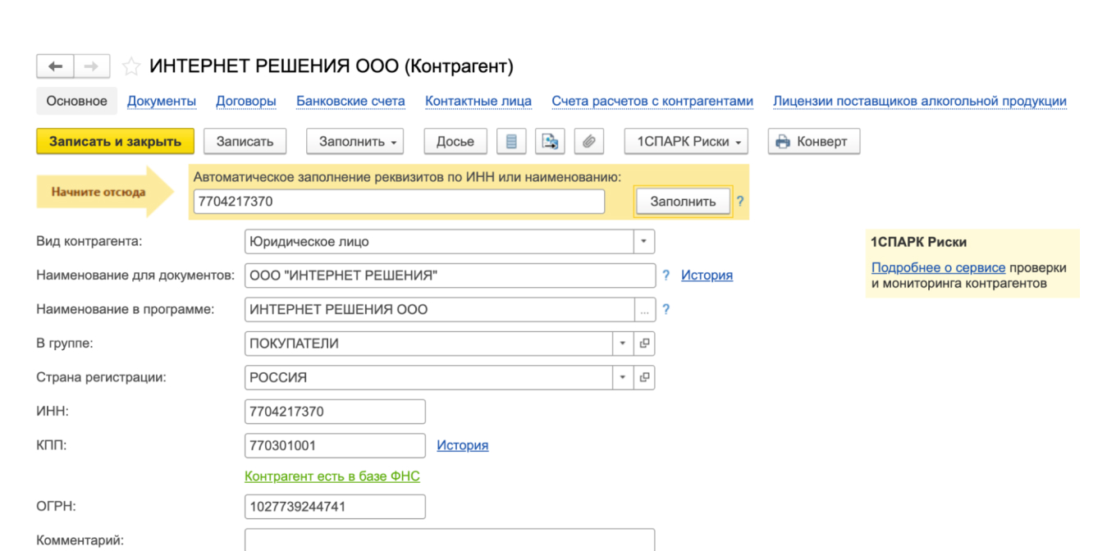Click the document list icon on toolbar
1116x551 pixels.
(x=511, y=141)
